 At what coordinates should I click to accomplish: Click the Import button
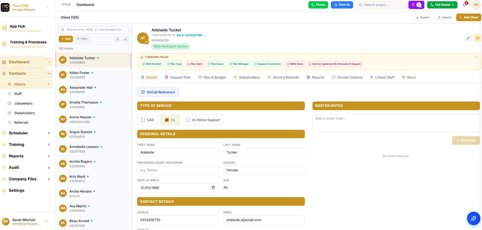point(444,18)
